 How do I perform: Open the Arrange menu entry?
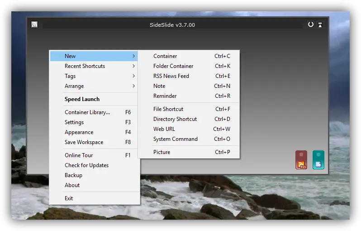click(x=94, y=86)
